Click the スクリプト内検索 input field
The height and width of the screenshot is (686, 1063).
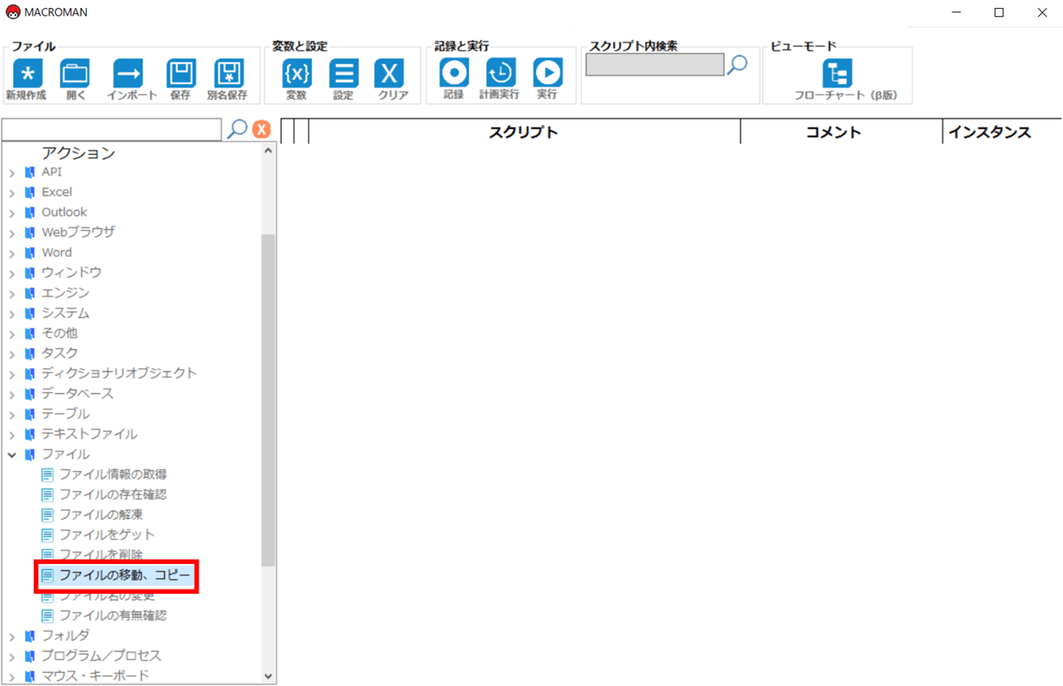click(x=656, y=65)
